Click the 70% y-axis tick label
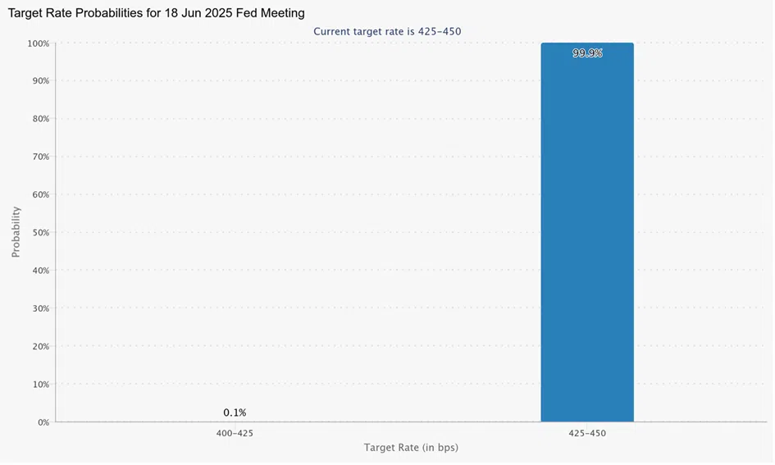 coord(41,157)
